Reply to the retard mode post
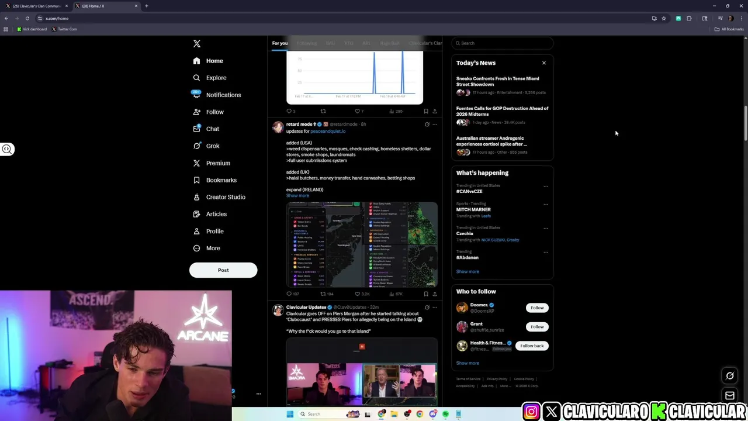The width and height of the screenshot is (748, 421). coord(289,294)
